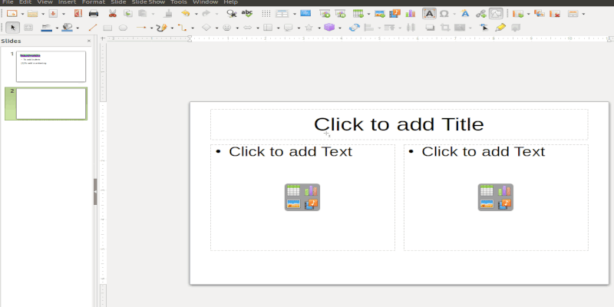
Task: Click the Undo arrow icon
Action: pos(186,14)
